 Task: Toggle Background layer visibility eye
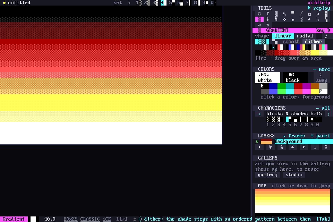point(257,142)
